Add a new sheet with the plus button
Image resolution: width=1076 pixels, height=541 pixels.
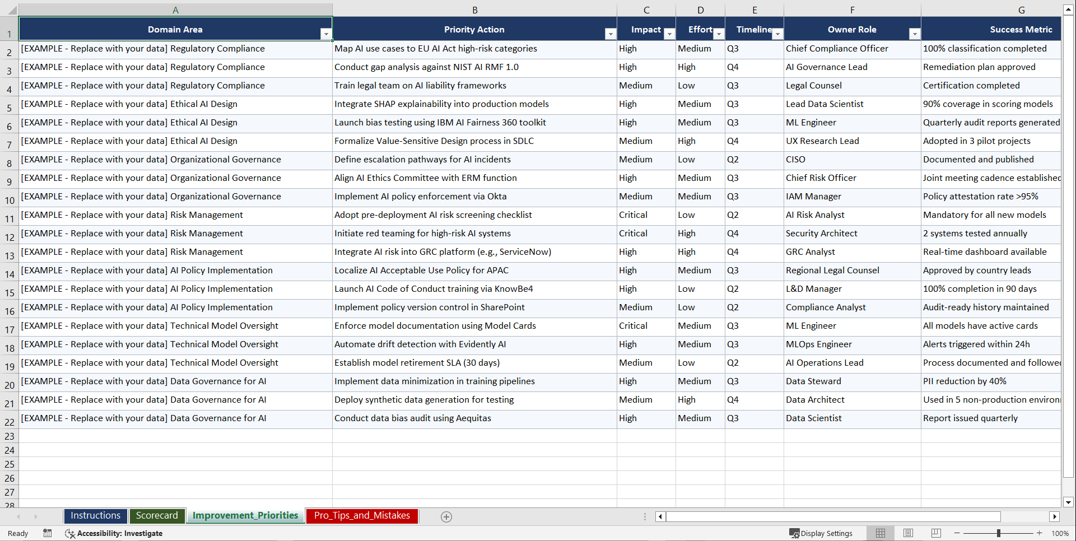click(446, 516)
